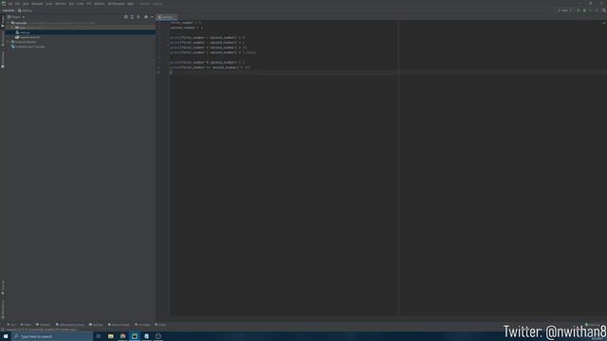
Task: Open the run configuration dropdown
Action: 563,10
